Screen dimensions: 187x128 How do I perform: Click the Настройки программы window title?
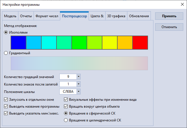(x=21, y=5)
